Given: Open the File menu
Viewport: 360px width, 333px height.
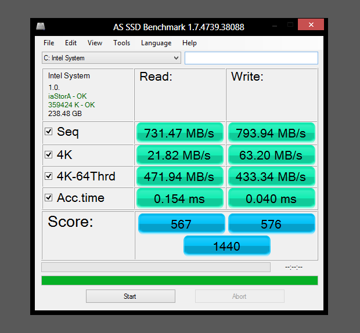Looking at the screenshot, I should point(49,43).
